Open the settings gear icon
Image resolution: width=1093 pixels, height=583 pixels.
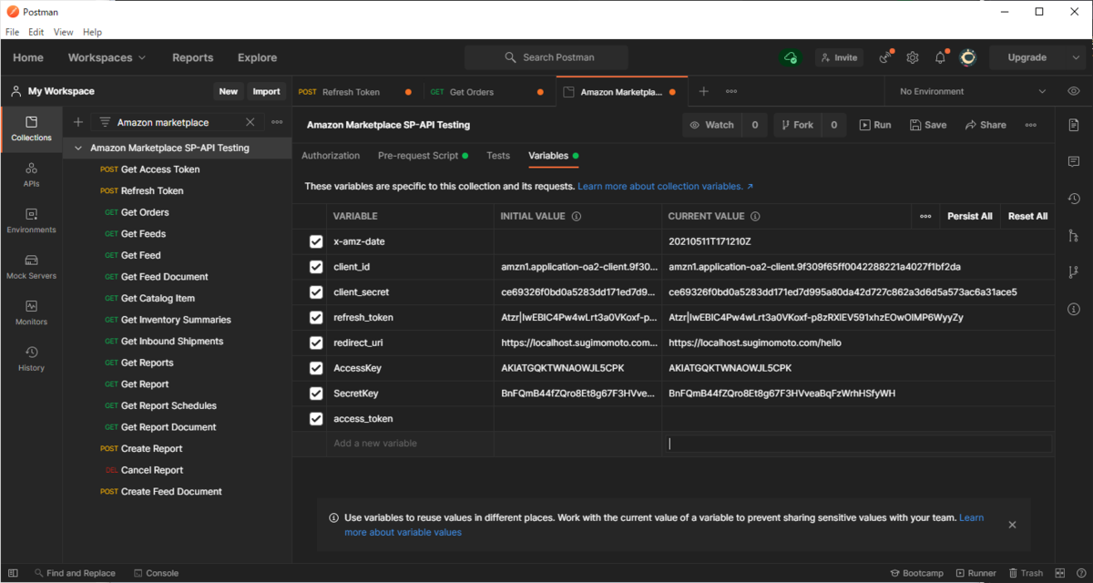coord(912,57)
